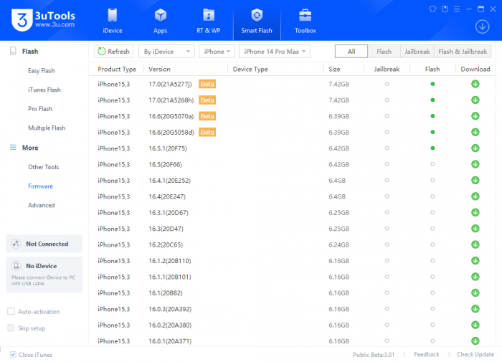Viewport: 502px width, 362px height.
Task: Select Flash radio for 16.5(20F66)
Action: (x=432, y=164)
